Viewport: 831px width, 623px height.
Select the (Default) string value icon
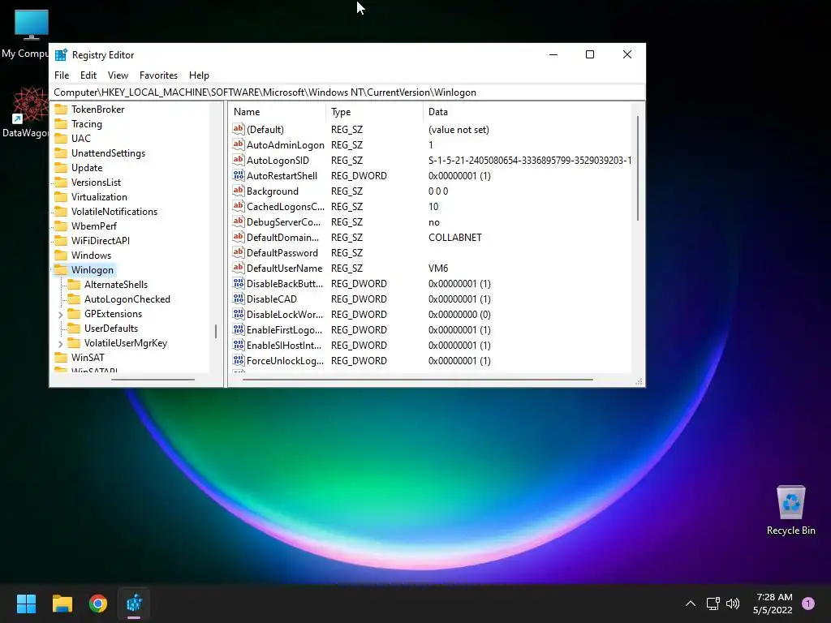pos(239,129)
